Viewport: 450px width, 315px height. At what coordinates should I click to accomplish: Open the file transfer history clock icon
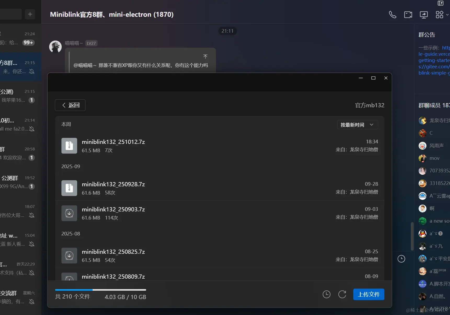[326, 294]
